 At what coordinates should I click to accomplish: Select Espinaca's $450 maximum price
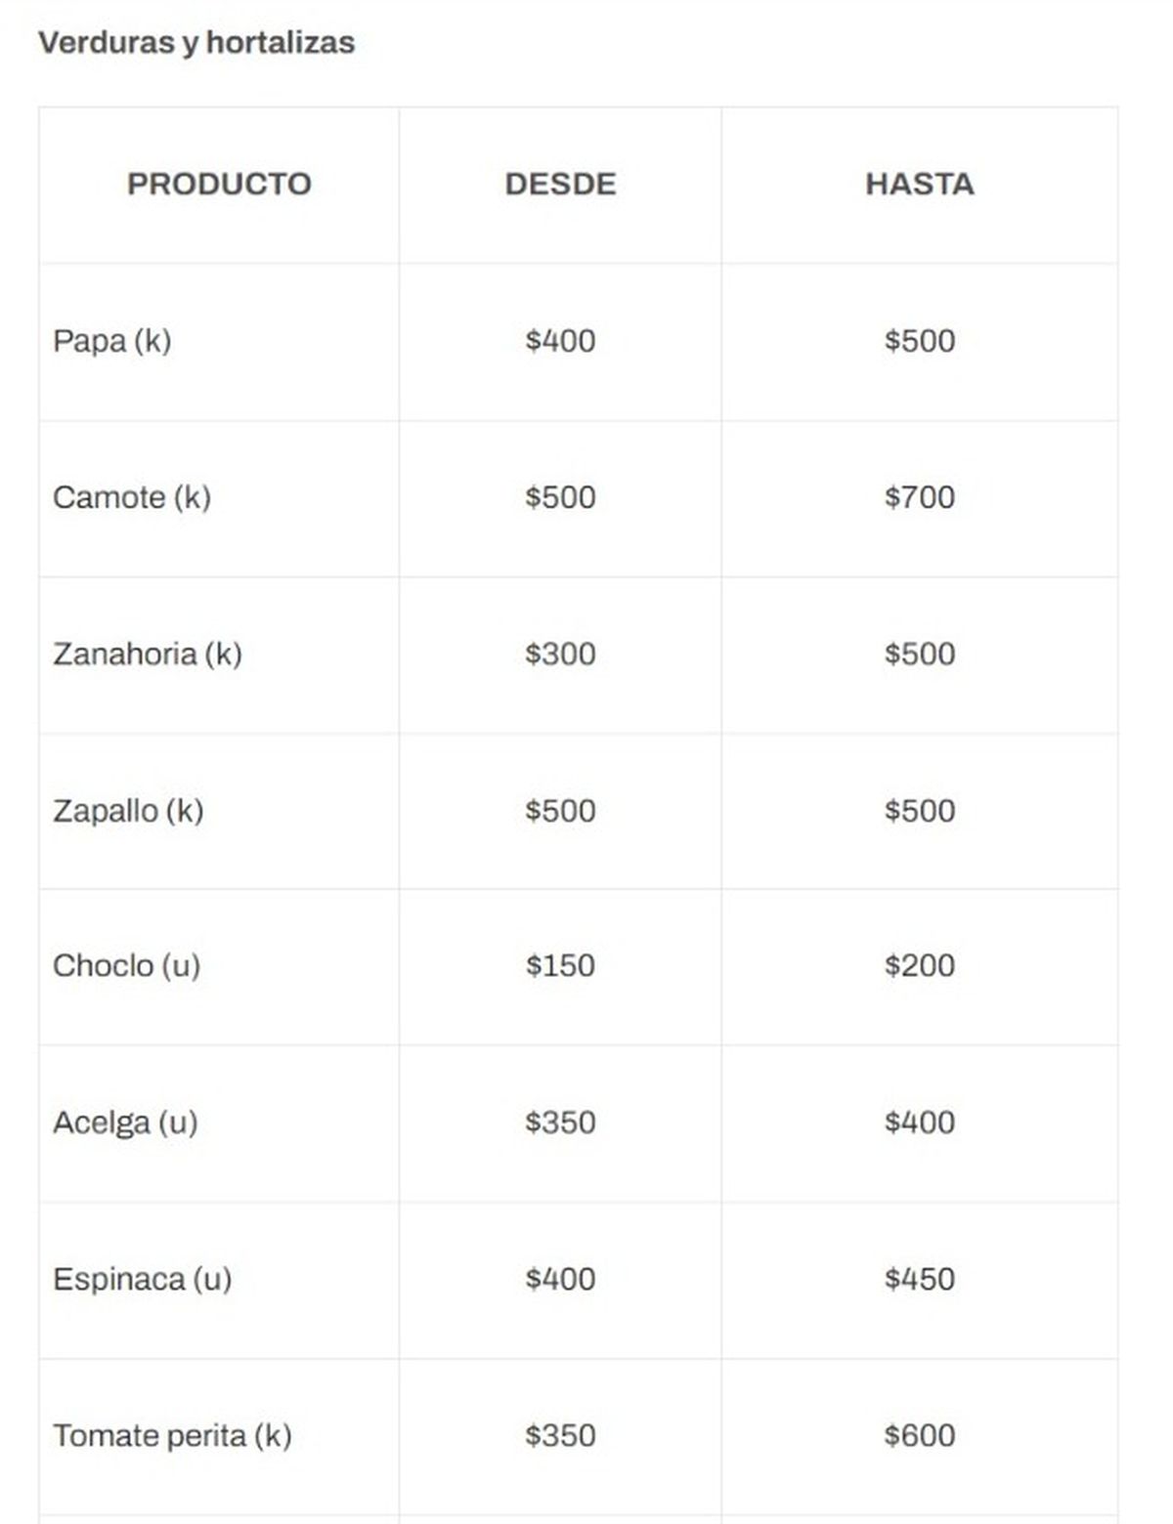click(919, 1279)
